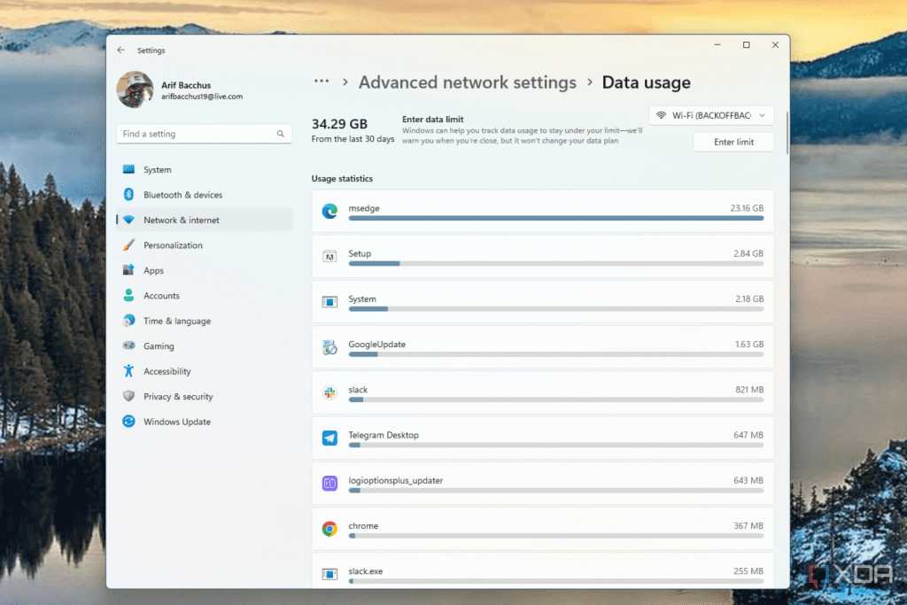Click the Bluetooth icon in sidebar
The image size is (907, 605).
128,194
